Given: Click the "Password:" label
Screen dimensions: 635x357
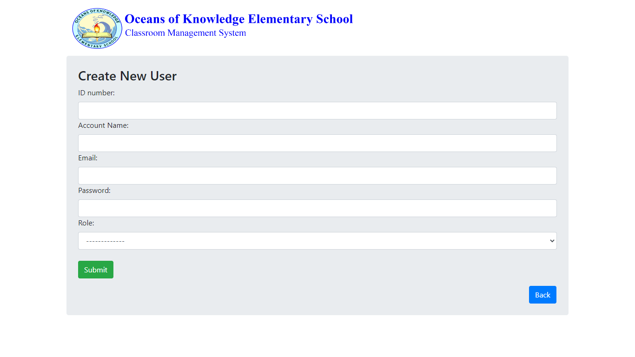Looking at the screenshot, I should (94, 191).
